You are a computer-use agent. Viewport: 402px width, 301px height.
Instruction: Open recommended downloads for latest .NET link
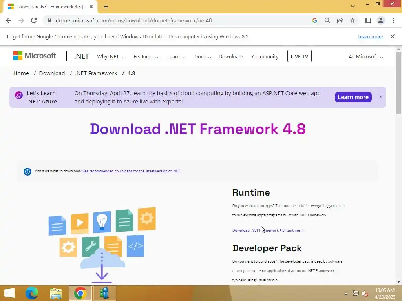[x=131, y=171]
